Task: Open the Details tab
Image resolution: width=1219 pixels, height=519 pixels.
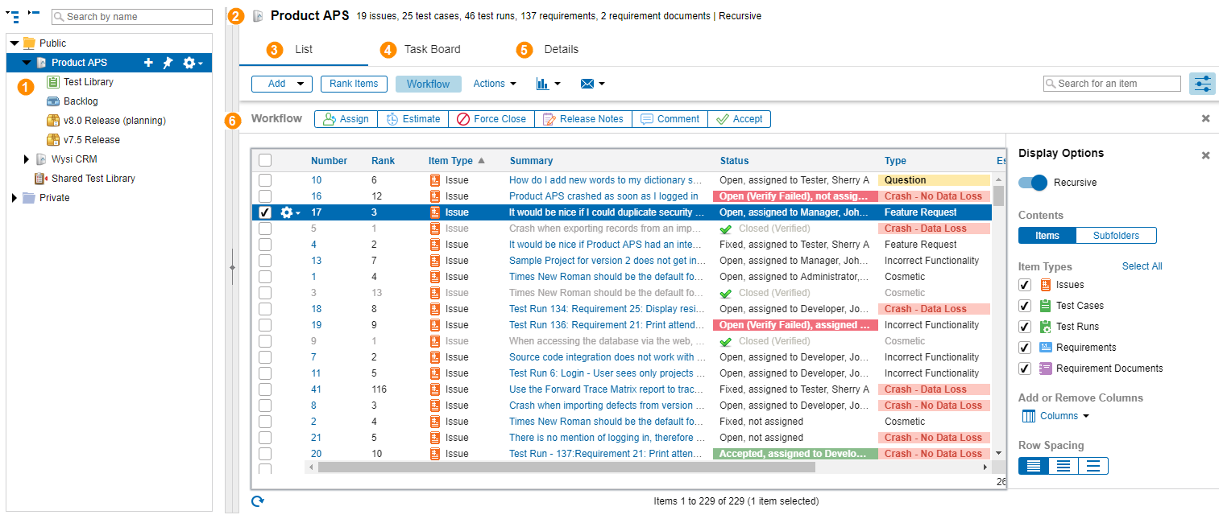Action: [561, 50]
